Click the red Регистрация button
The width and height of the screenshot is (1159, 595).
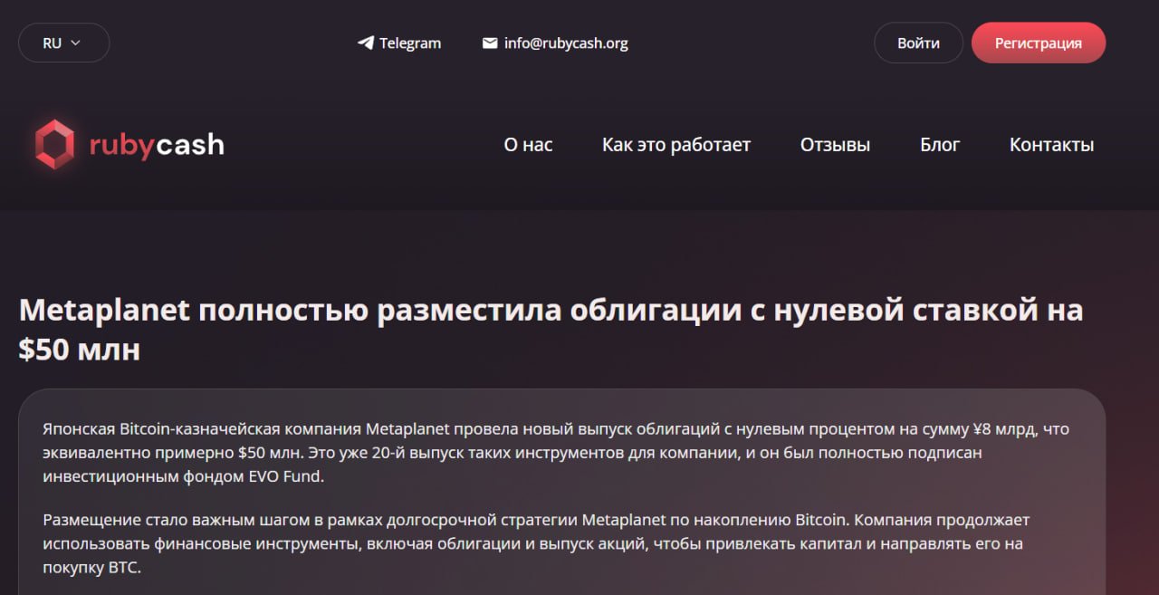point(1038,43)
